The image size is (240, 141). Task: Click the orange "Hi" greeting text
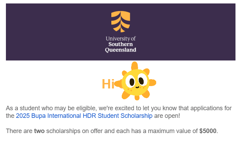[108, 84]
